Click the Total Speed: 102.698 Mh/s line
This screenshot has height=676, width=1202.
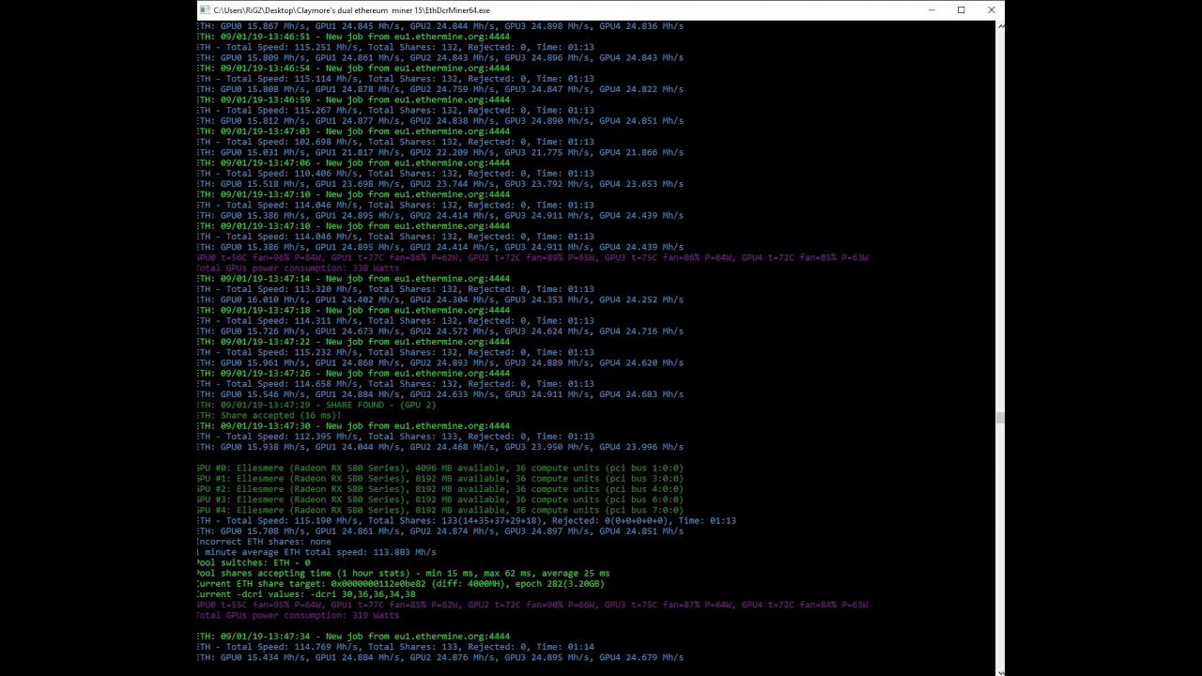[x=395, y=142]
